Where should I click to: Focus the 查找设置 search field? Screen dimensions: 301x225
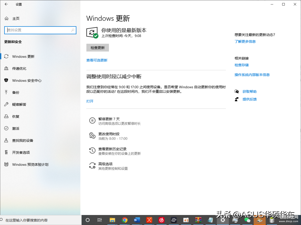pyautogui.click(x=40, y=30)
